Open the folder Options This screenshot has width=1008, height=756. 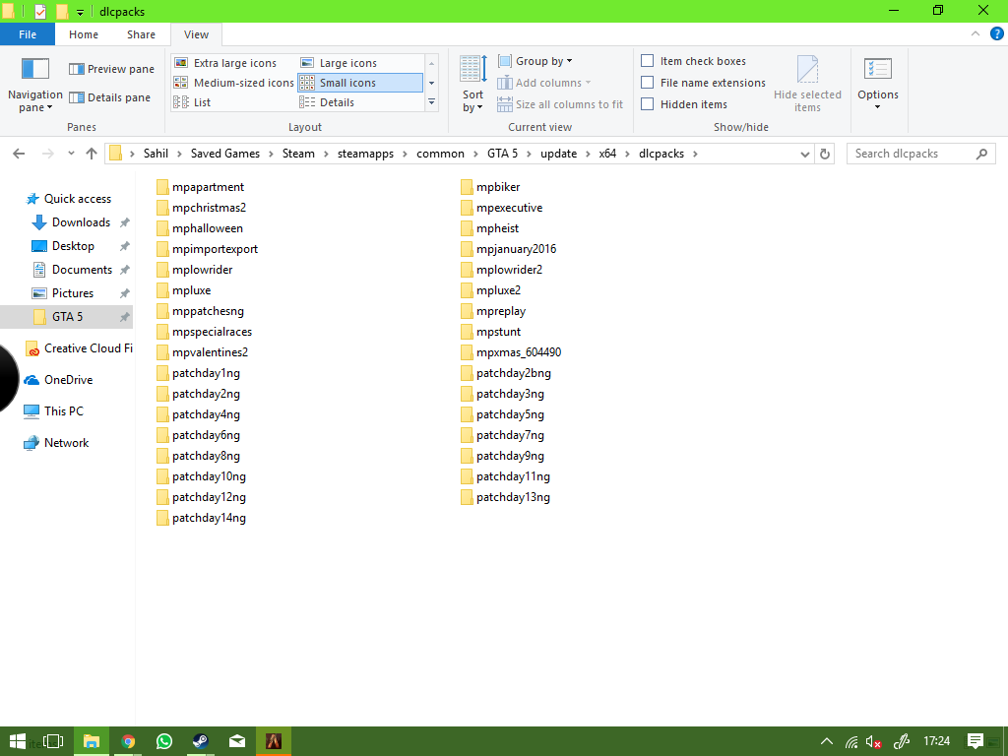click(877, 84)
